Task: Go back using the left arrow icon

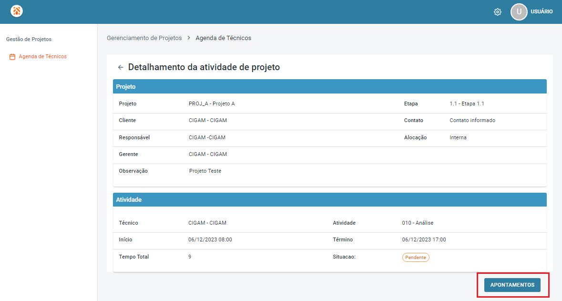Action: coord(121,67)
